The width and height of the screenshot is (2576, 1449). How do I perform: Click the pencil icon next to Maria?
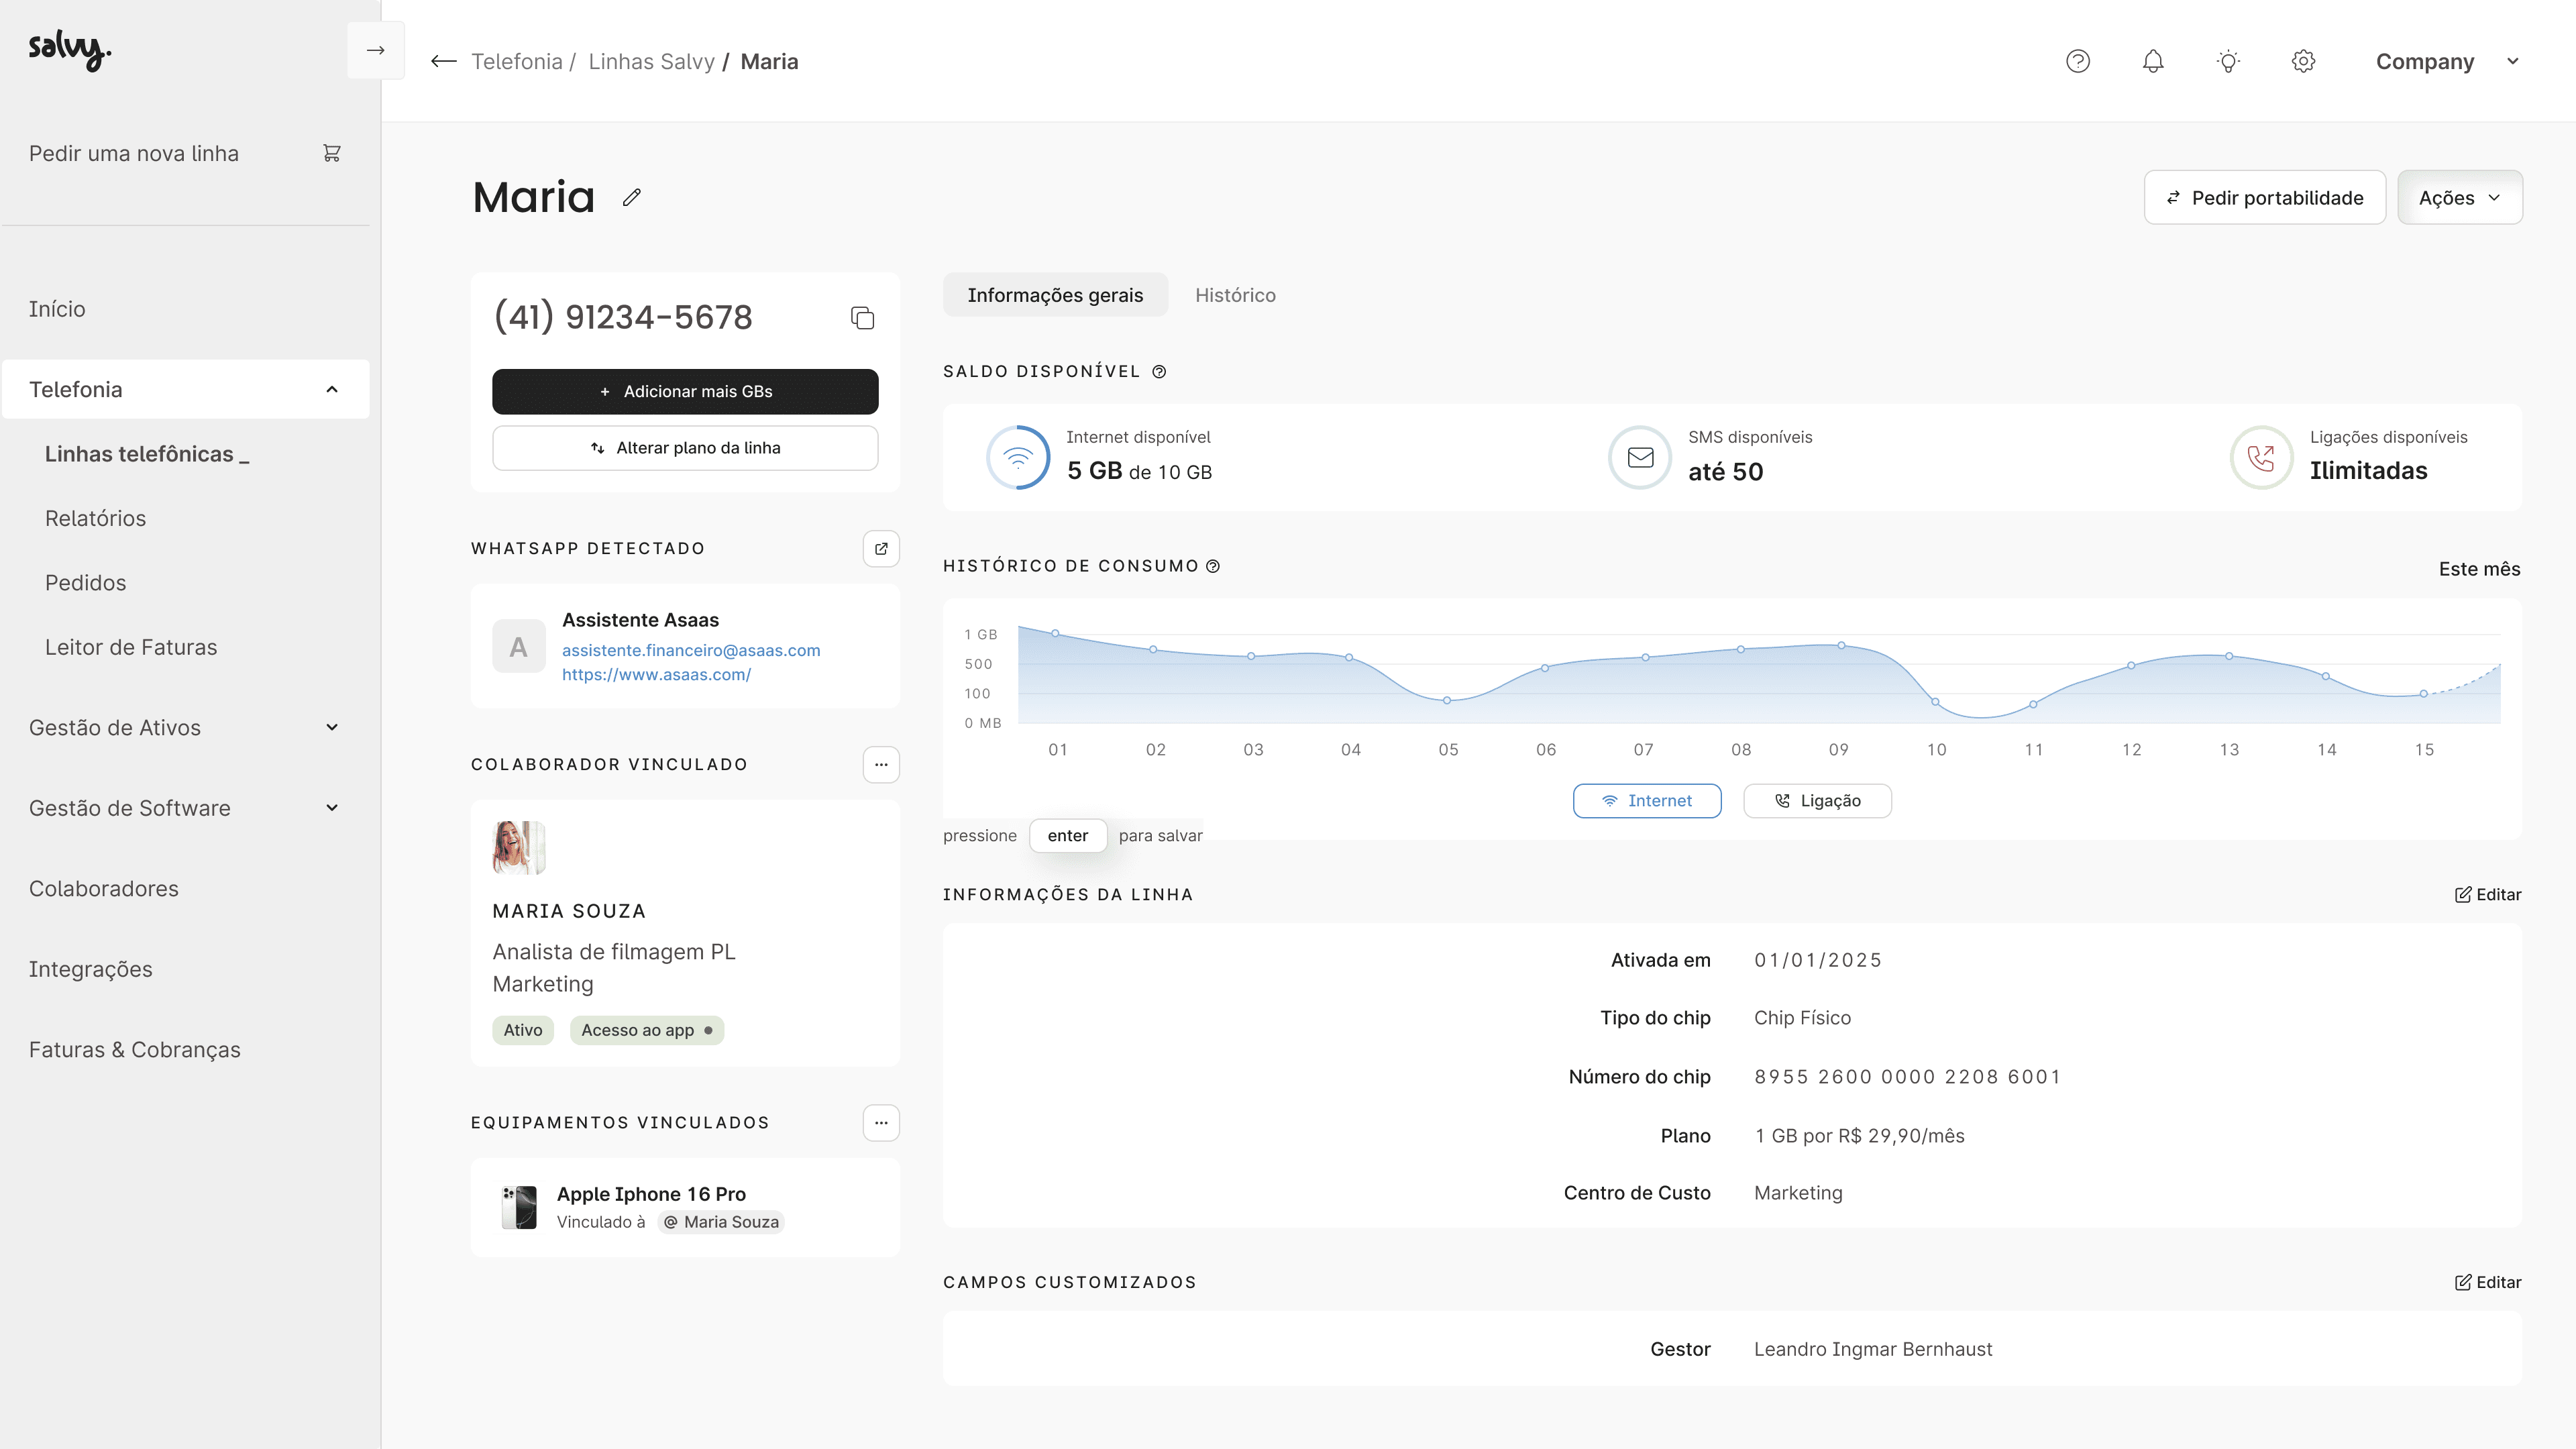[x=631, y=198]
